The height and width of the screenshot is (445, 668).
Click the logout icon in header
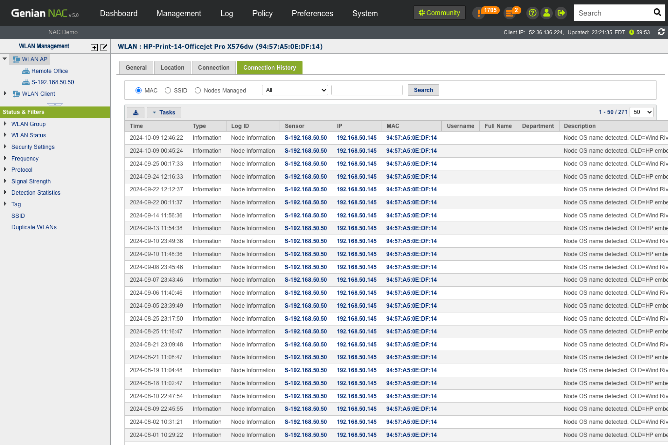[561, 13]
